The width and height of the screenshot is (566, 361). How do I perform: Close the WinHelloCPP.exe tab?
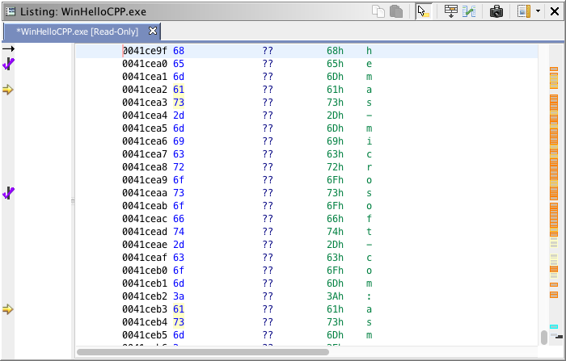pyautogui.click(x=154, y=31)
